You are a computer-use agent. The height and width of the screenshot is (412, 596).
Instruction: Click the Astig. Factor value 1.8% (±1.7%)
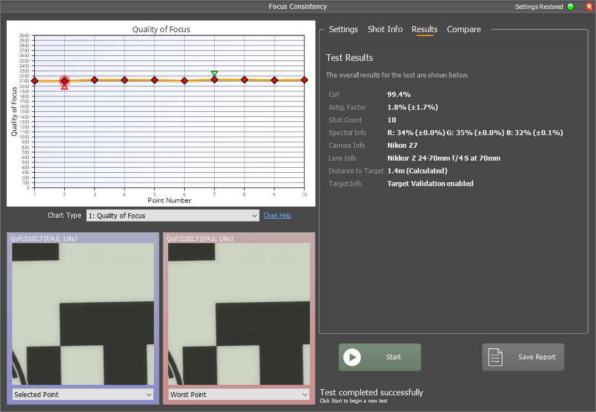(412, 107)
